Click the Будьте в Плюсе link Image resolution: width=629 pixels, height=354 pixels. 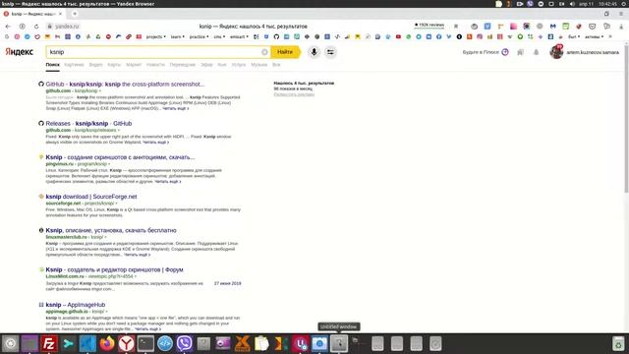[x=486, y=52]
